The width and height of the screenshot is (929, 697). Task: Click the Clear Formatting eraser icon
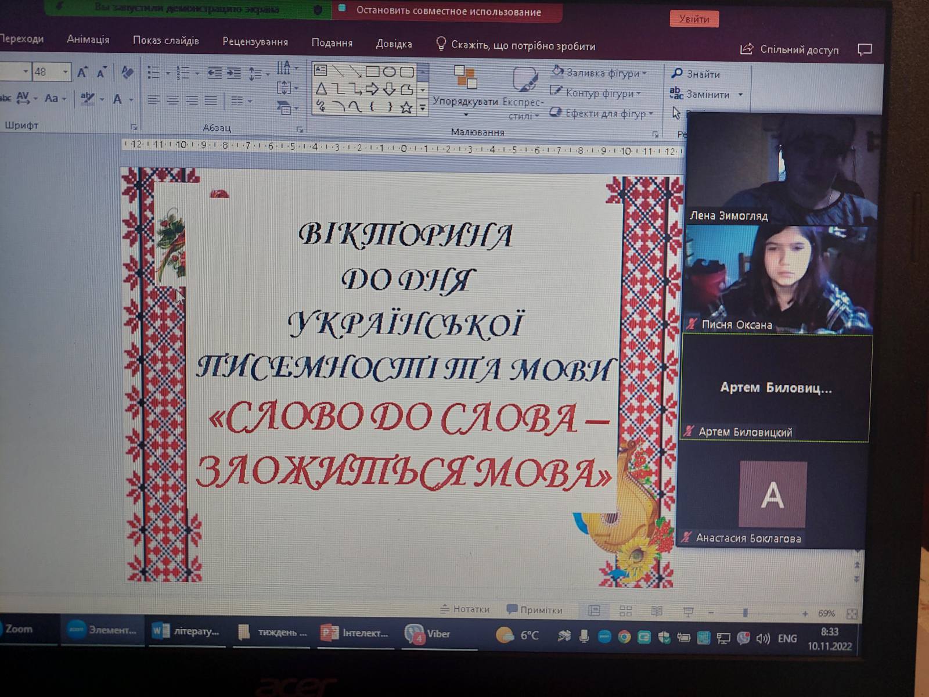(x=127, y=72)
